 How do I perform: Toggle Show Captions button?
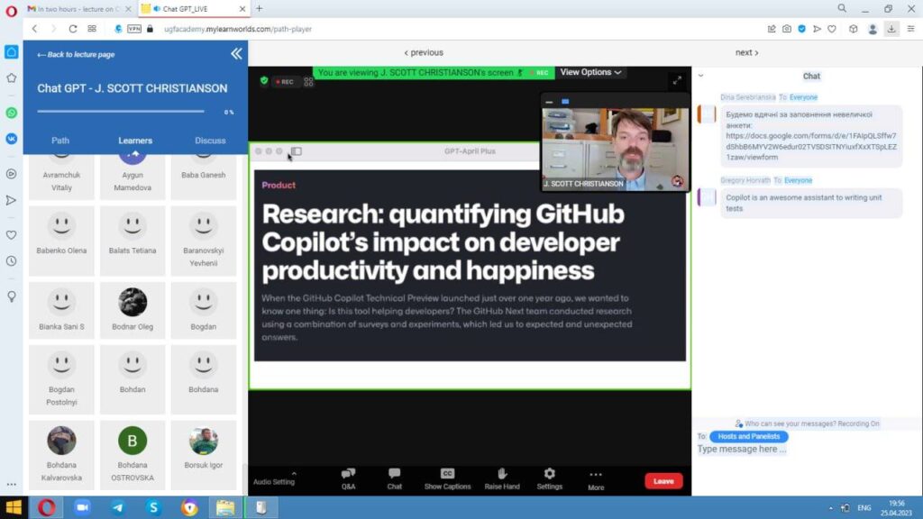tap(447, 478)
